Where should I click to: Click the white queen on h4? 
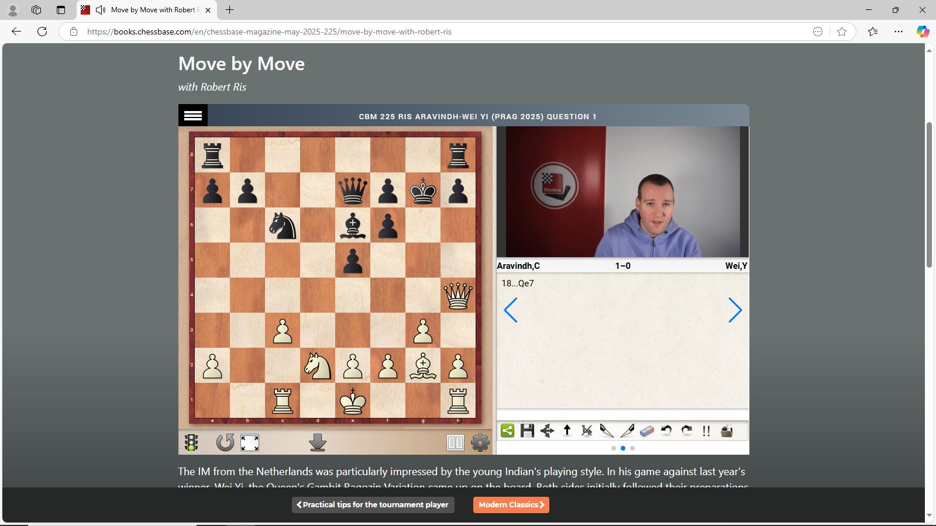click(x=458, y=295)
